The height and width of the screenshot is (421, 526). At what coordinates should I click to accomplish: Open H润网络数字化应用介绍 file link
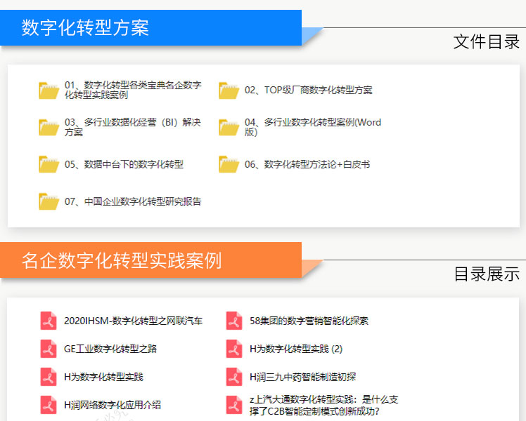(x=112, y=405)
